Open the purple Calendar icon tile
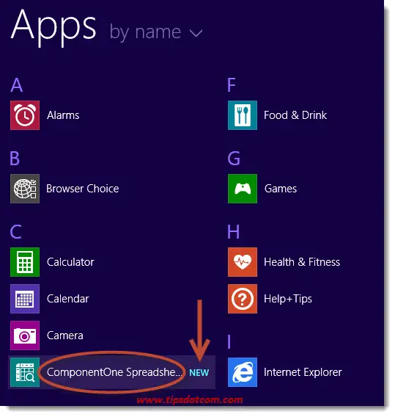Viewport: 395px width, 417px height. tap(25, 299)
